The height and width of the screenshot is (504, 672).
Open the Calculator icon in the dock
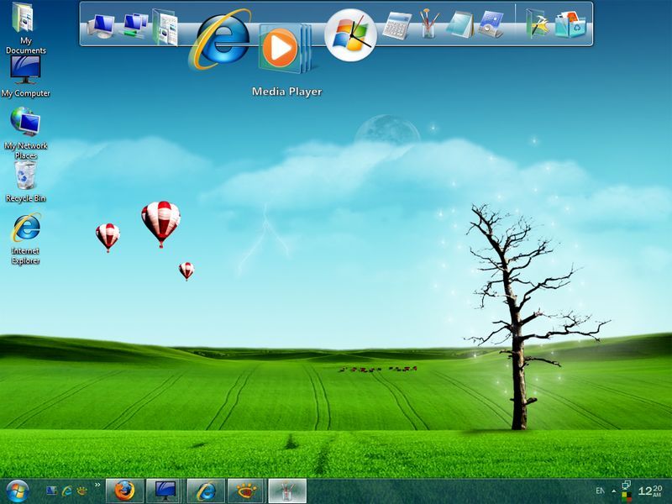[396, 26]
